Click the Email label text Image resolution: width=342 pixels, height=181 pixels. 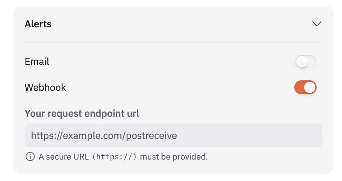pyautogui.click(x=37, y=62)
